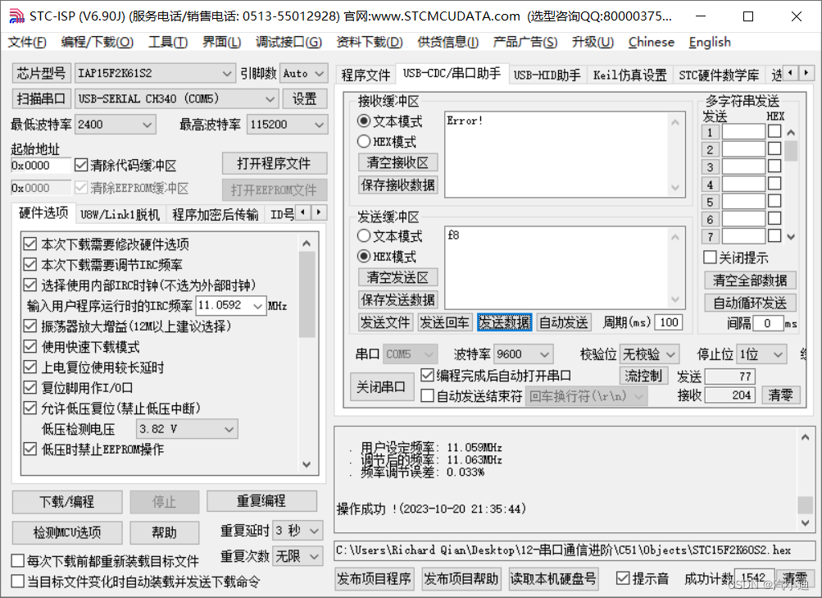Click the 下载/编程 button
The width and height of the screenshot is (822, 598).
(x=67, y=502)
